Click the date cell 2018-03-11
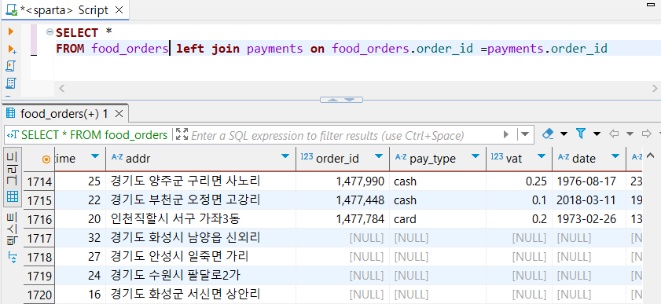 [x=589, y=200]
